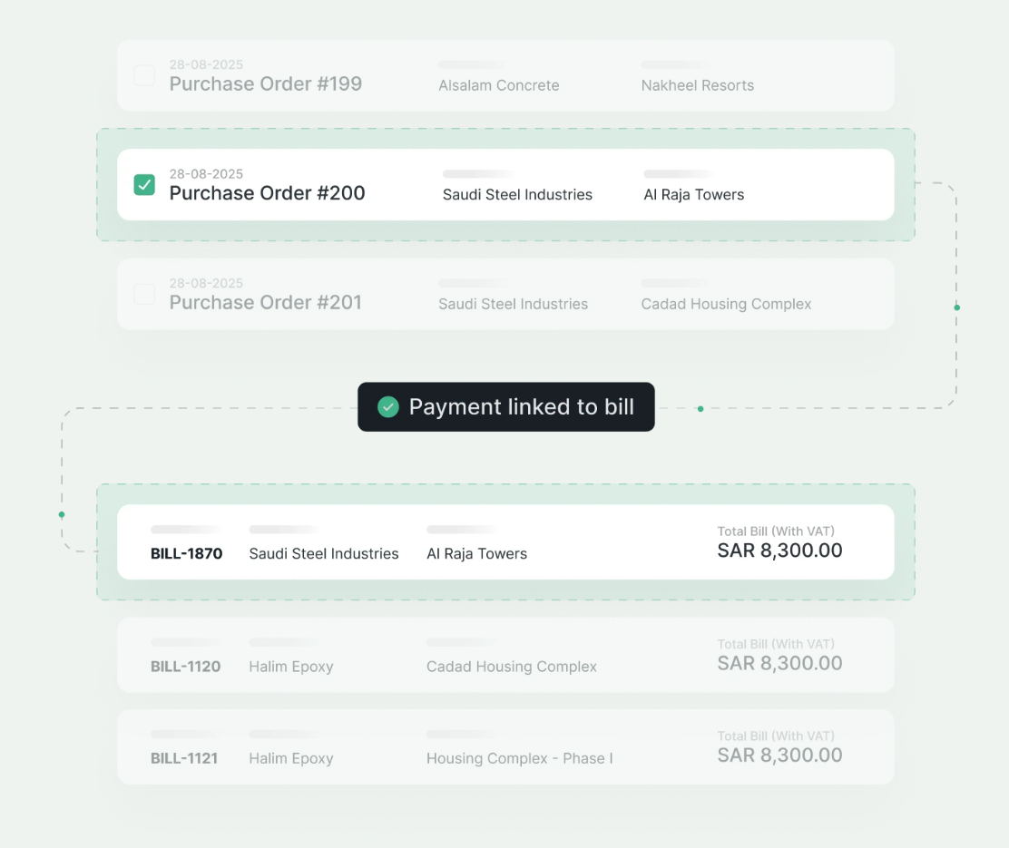This screenshot has height=848, width=1009.
Task: Open Purchase Order #199 title
Action: click(x=265, y=84)
